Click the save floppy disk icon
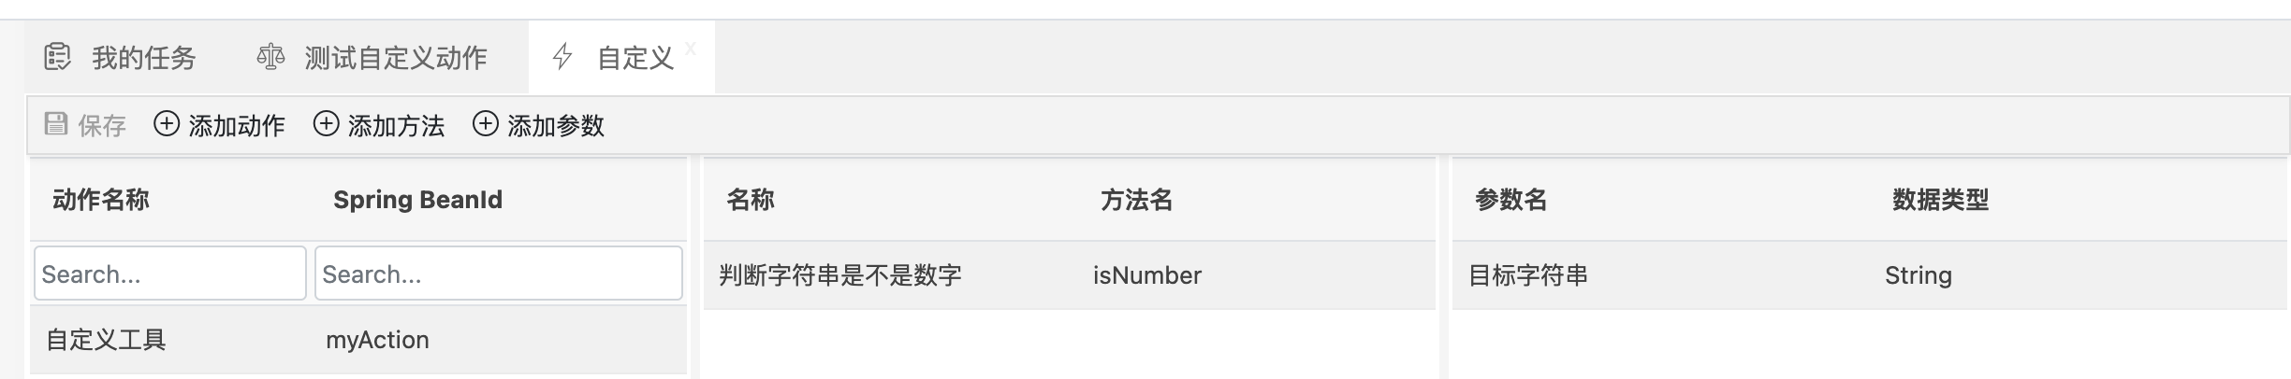The height and width of the screenshot is (379, 2291). pos(56,124)
